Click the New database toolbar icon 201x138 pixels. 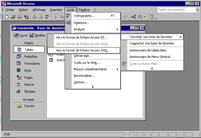pyautogui.click(x=7, y=17)
